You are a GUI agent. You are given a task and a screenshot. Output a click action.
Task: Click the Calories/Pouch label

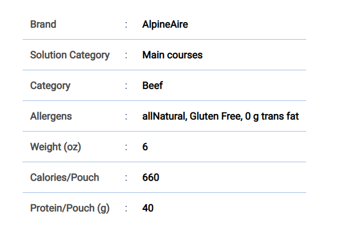(65, 177)
